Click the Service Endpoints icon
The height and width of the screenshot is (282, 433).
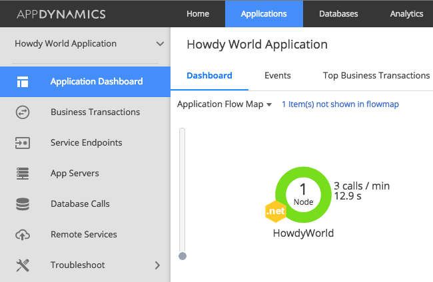point(23,143)
